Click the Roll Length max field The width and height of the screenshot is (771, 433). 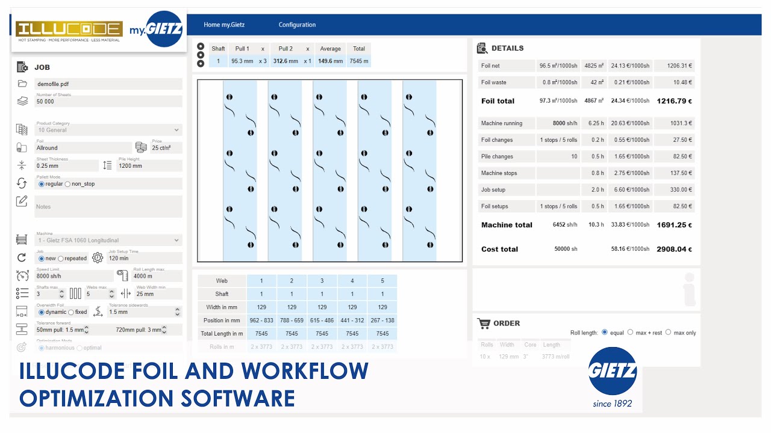coord(157,275)
